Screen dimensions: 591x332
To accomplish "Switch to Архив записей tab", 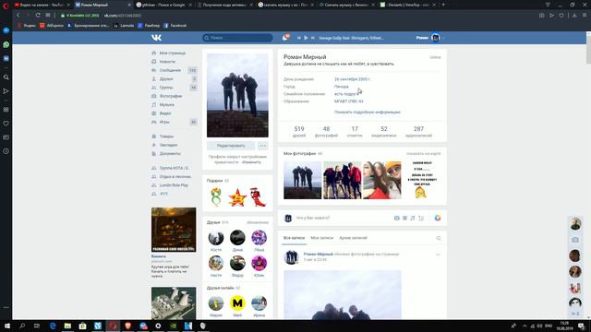I will tap(353, 238).
